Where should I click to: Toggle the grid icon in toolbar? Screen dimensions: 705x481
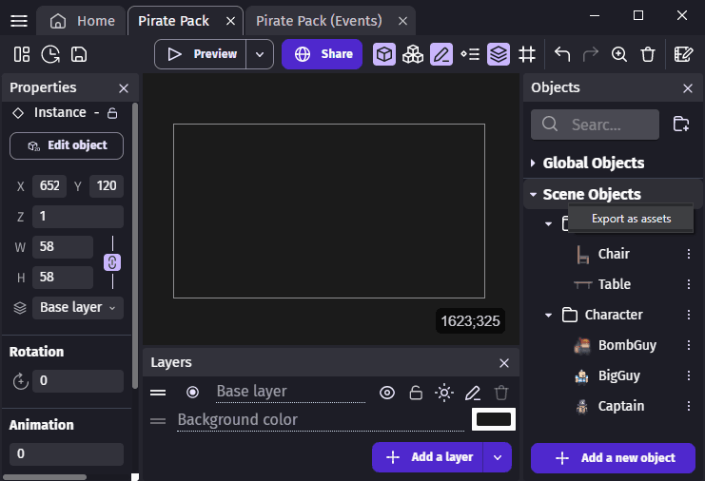527,54
